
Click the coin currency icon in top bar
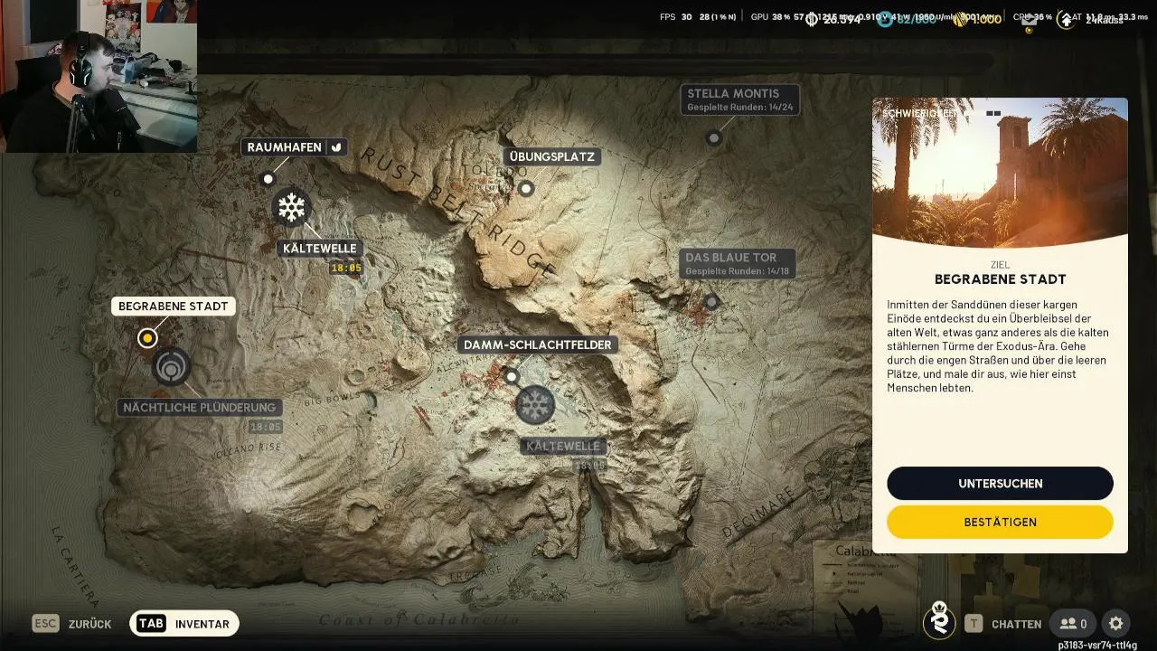[812, 19]
